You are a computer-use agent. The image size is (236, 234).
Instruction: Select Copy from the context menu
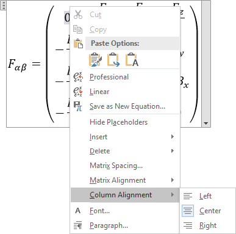click(x=125, y=29)
